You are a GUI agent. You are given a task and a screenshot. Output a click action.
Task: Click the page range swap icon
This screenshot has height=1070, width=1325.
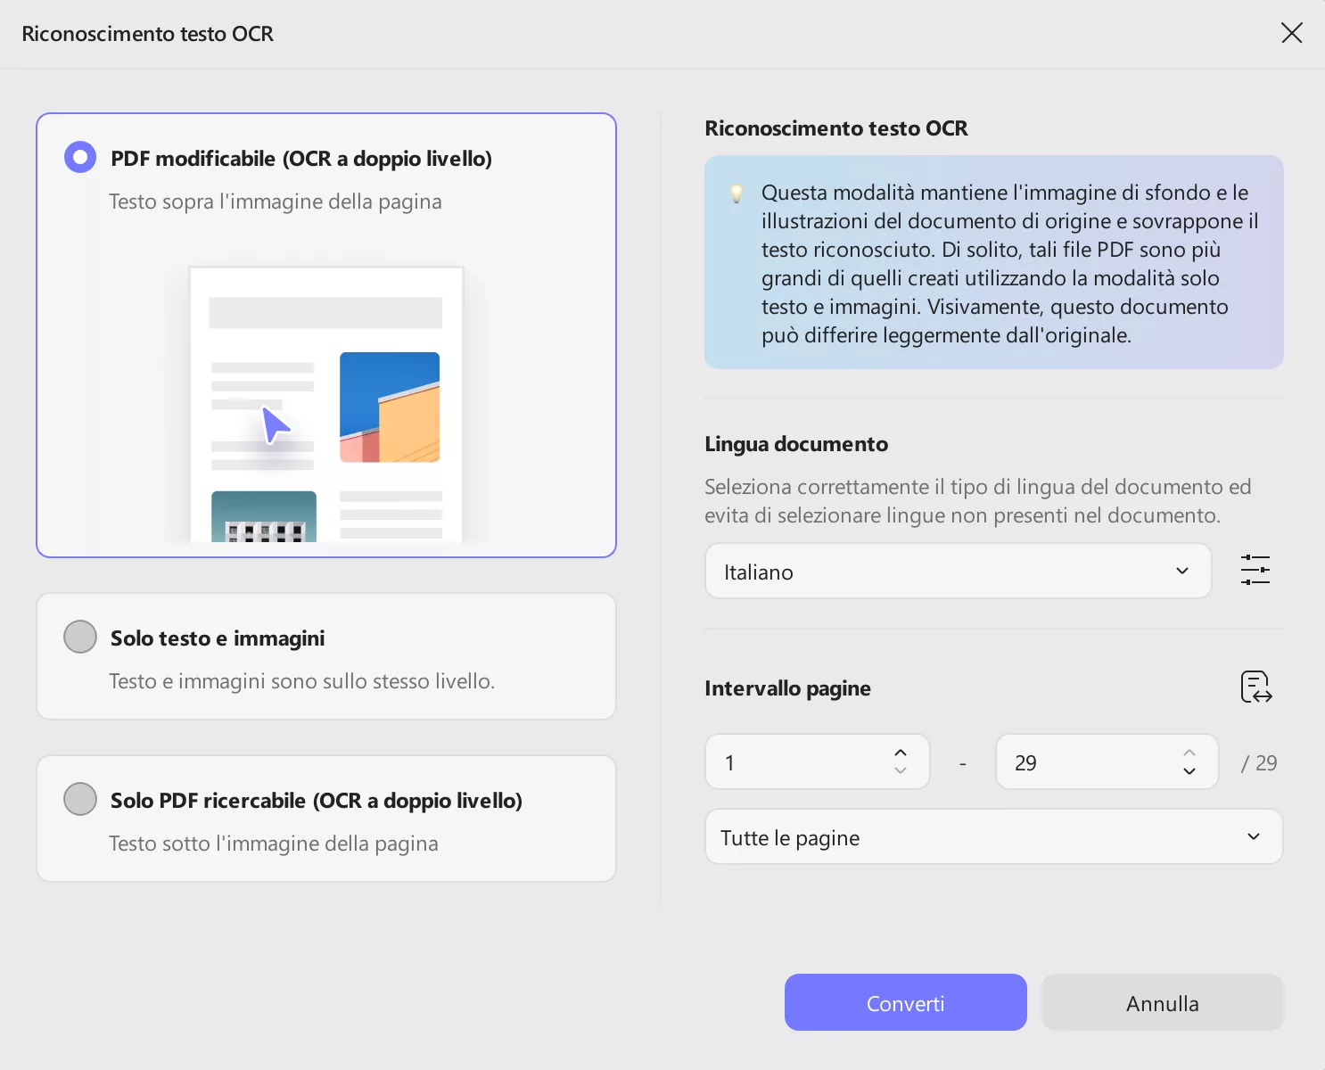point(1255,687)
